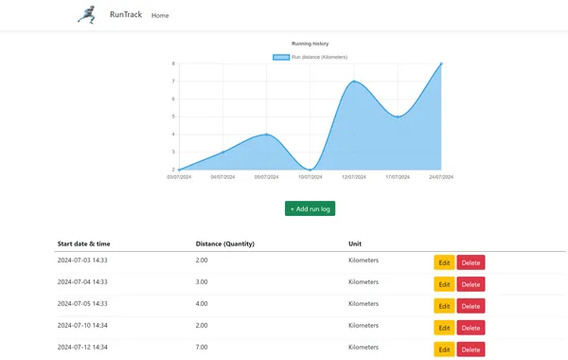Edit the 2024-07-10 run entry

pyautogui.click(x=444, y=328)
